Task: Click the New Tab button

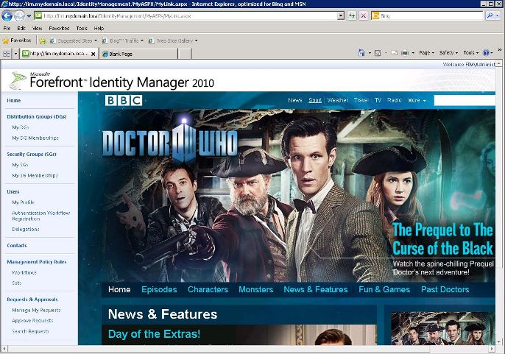Action: point(185,54)
